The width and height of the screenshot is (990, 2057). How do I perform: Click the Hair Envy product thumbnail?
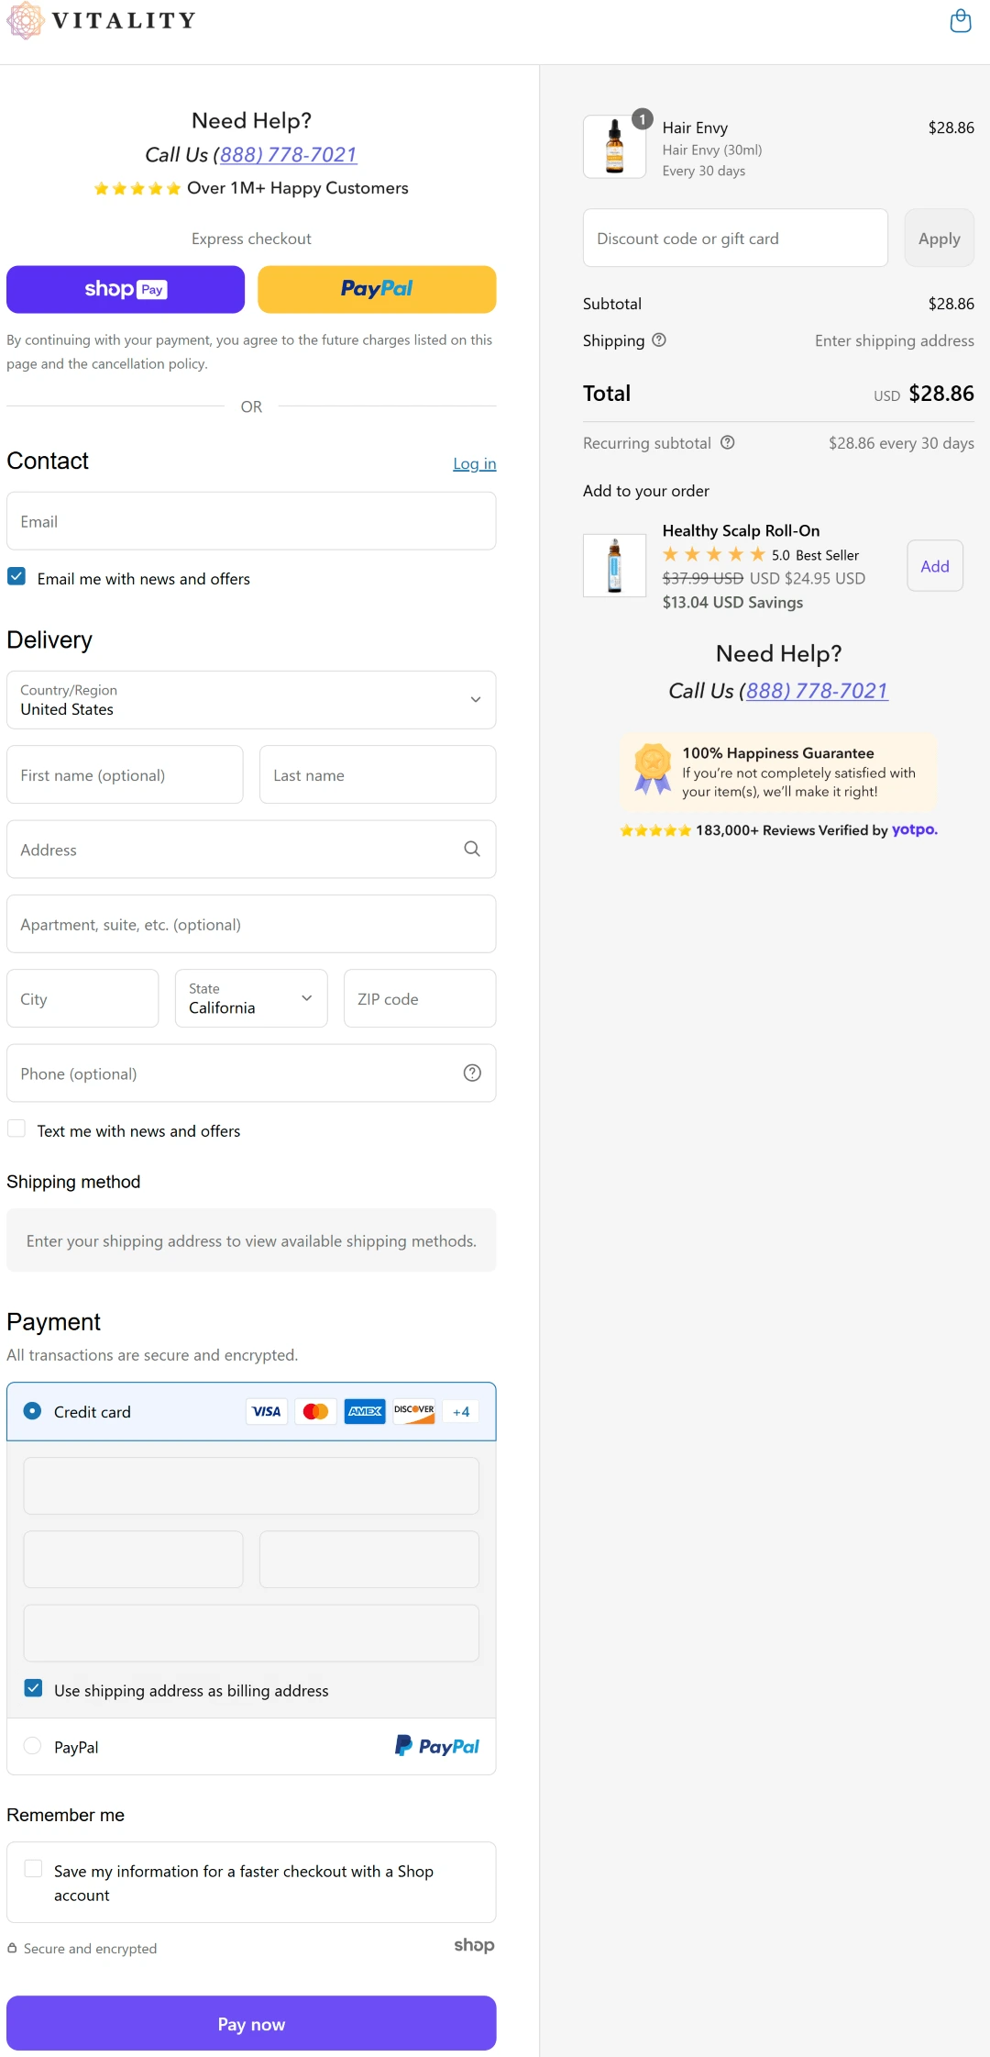614,147
